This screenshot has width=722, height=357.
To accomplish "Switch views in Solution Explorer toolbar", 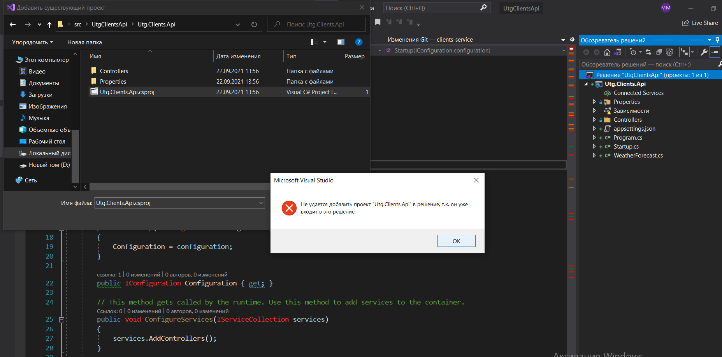I will coord(618,52).
